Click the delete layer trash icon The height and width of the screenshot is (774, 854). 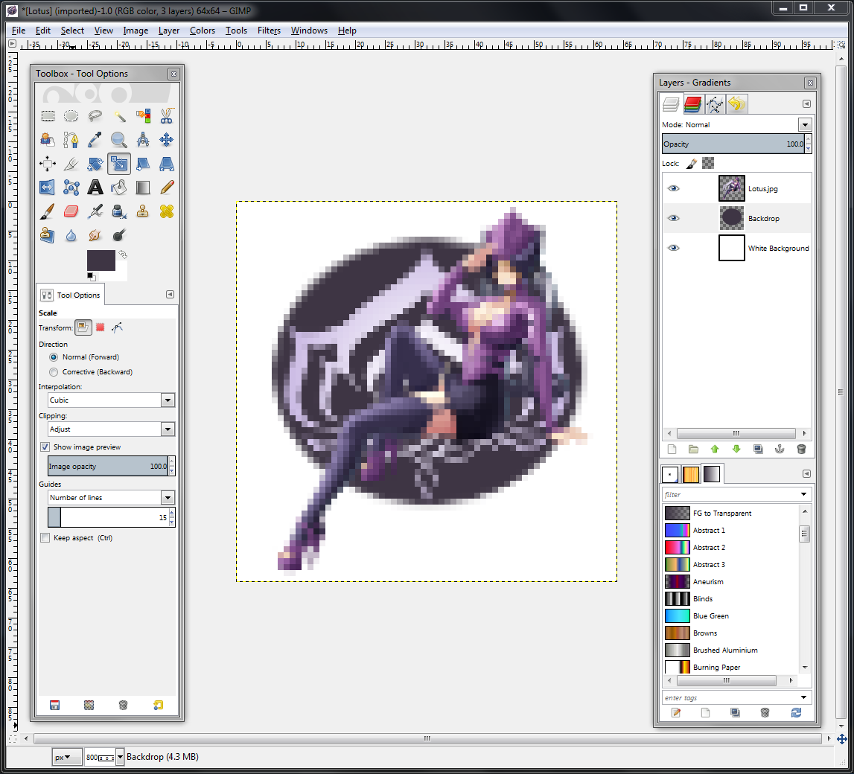(x=801, y=449)
